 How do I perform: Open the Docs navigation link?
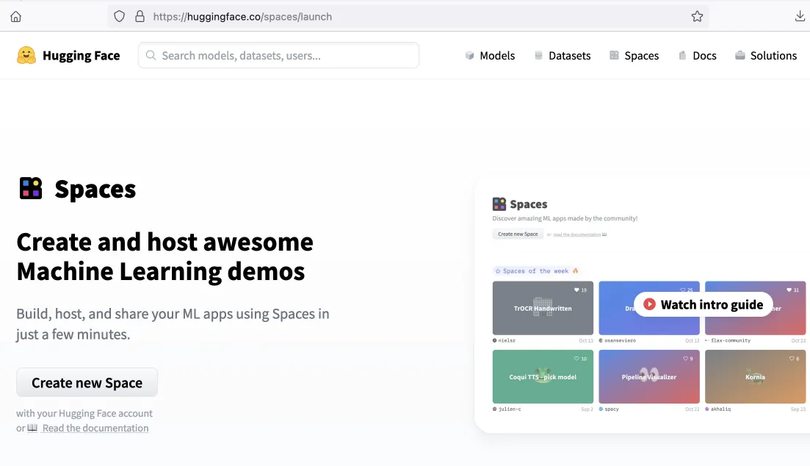pyautogui.click(x=697, y=56)
